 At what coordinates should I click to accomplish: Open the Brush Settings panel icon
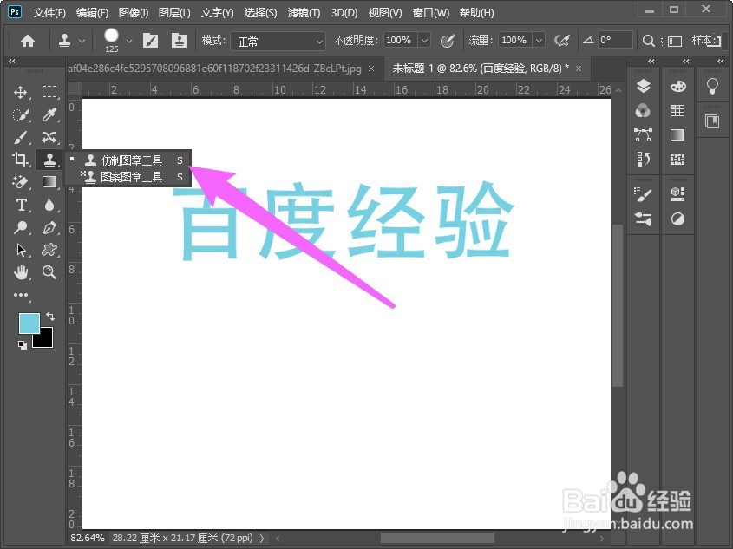[x=644, y=194]
